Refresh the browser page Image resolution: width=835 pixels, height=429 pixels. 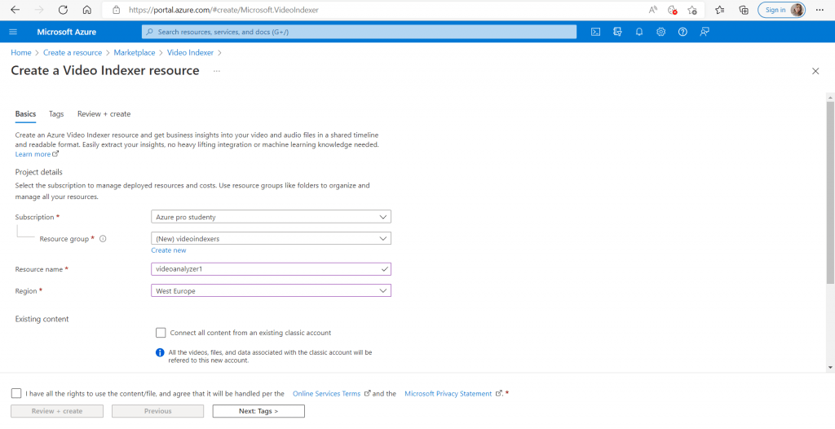tap(63, 10)
